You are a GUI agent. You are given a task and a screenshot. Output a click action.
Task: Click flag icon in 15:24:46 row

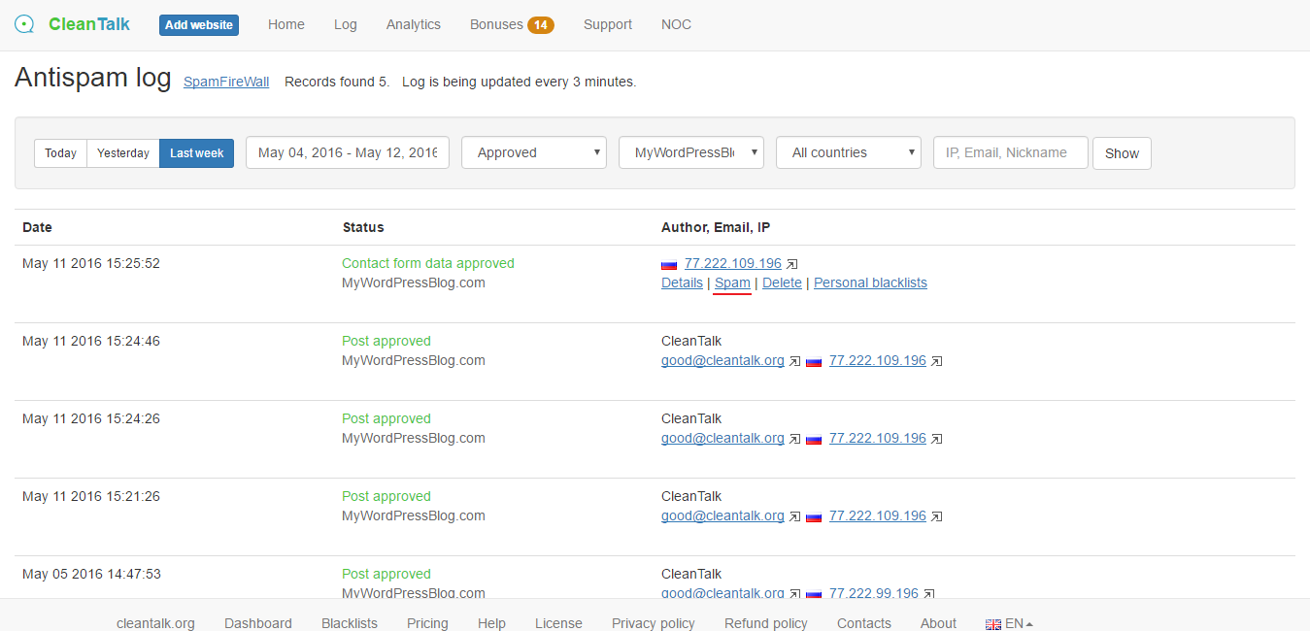(814, 361)
